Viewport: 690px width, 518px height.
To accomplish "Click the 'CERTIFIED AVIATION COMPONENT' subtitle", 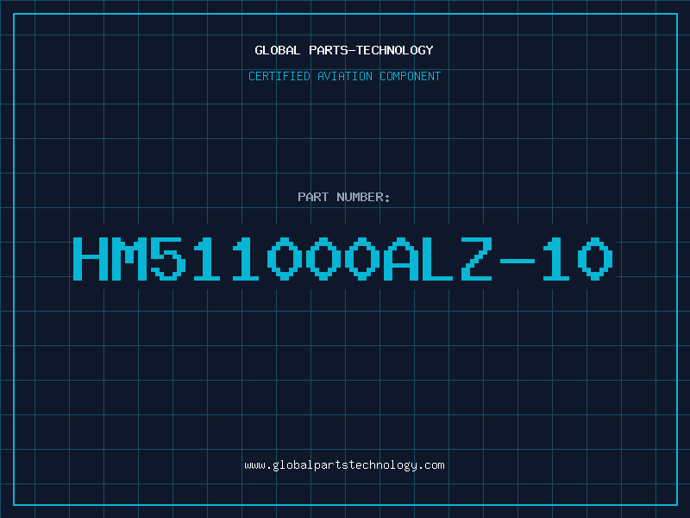I will pos(344,76).
